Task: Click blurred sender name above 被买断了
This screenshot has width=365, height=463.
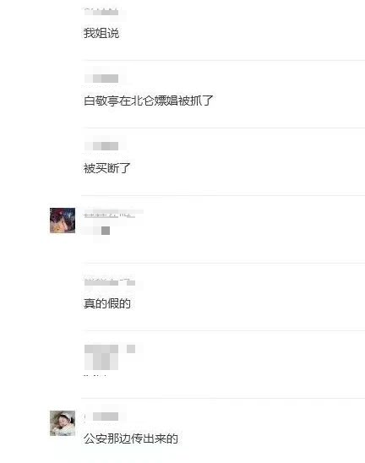Action: click(101, 146)
